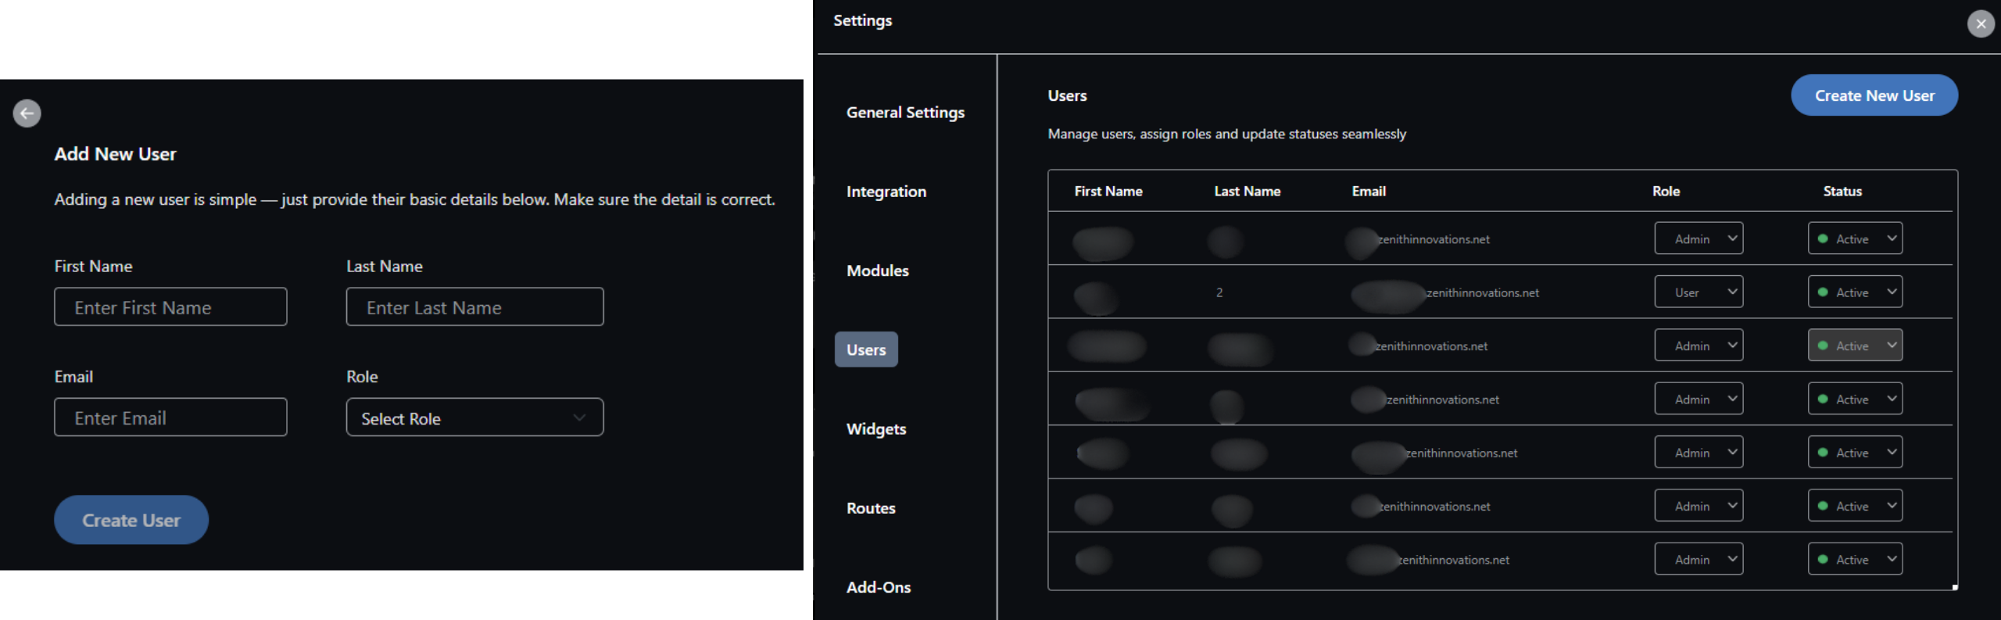
Task: Open the first row's Admin role dropdown
Action: click(1698, 238)
